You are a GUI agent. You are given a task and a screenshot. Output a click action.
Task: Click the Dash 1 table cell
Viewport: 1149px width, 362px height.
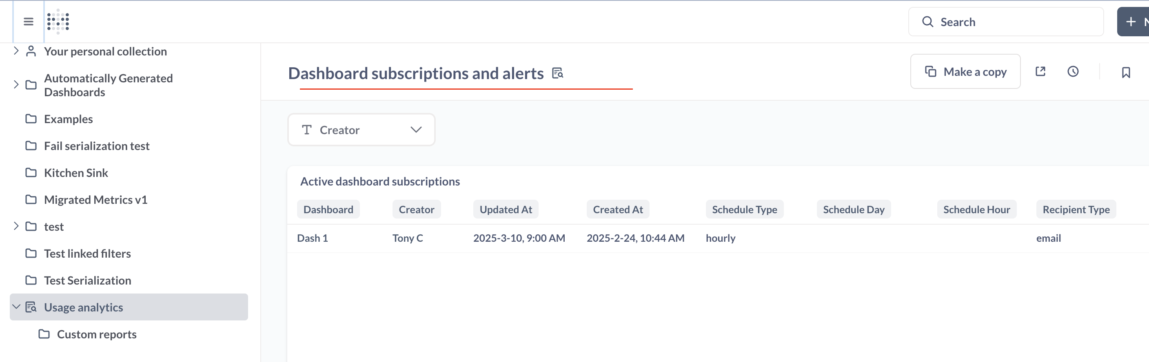[x=312, y=238]
